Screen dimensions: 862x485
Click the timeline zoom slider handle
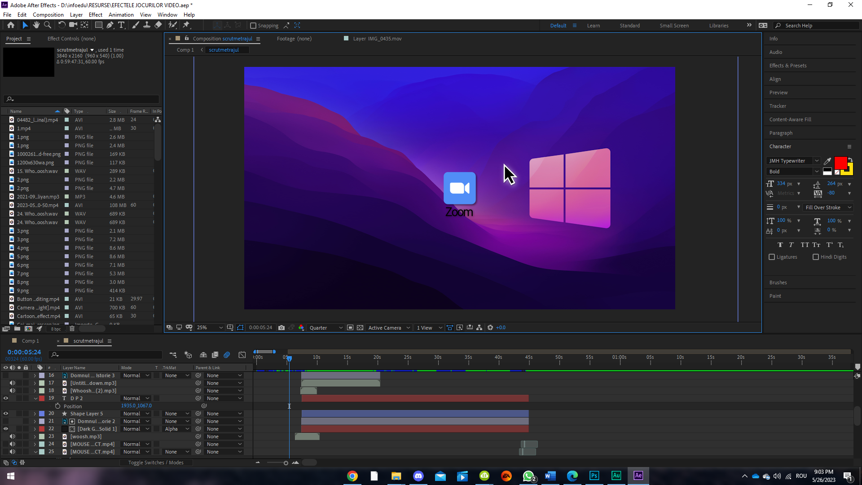pos(286,463)
